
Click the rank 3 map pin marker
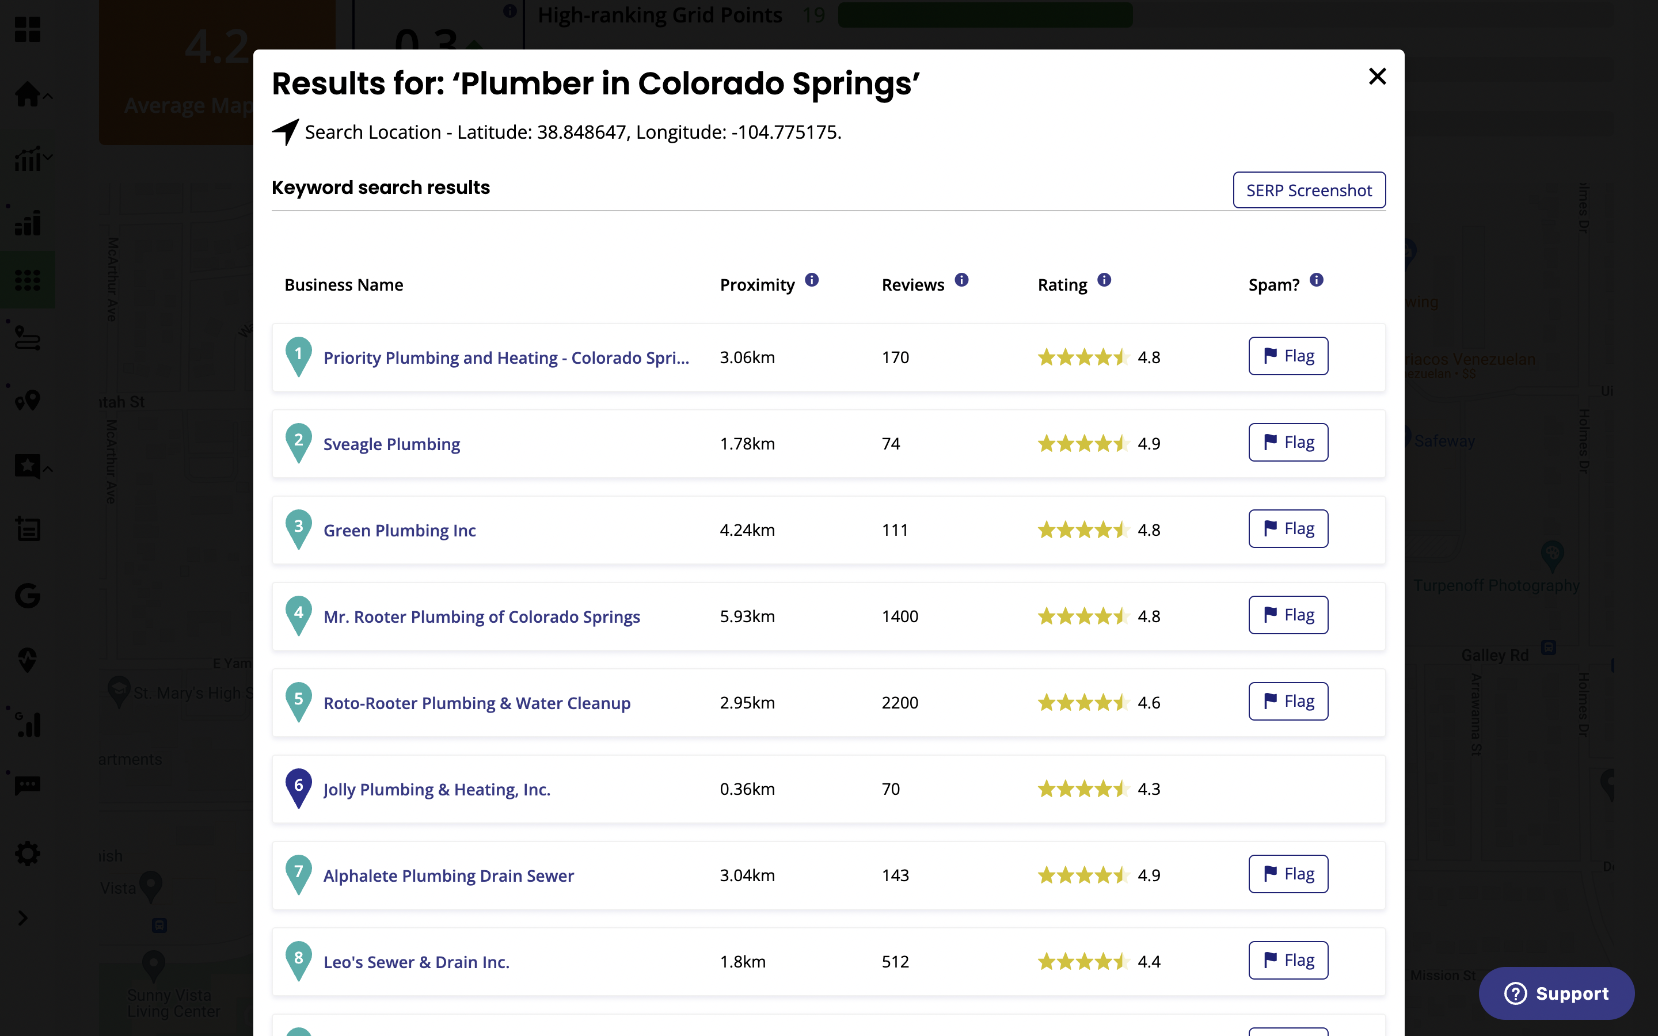click(299, 530)
